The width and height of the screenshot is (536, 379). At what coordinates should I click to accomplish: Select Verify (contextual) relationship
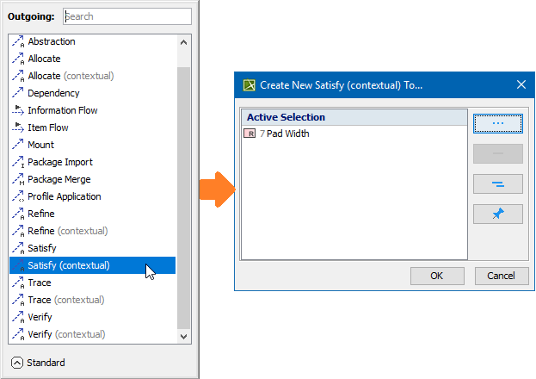(x=66, y=334)
